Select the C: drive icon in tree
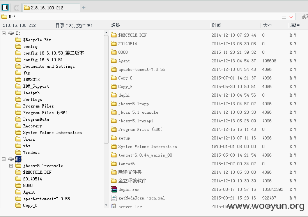Image resolution: width=308 pixels, height=217 pixels. pyautogui.click(x=11, y=33)
